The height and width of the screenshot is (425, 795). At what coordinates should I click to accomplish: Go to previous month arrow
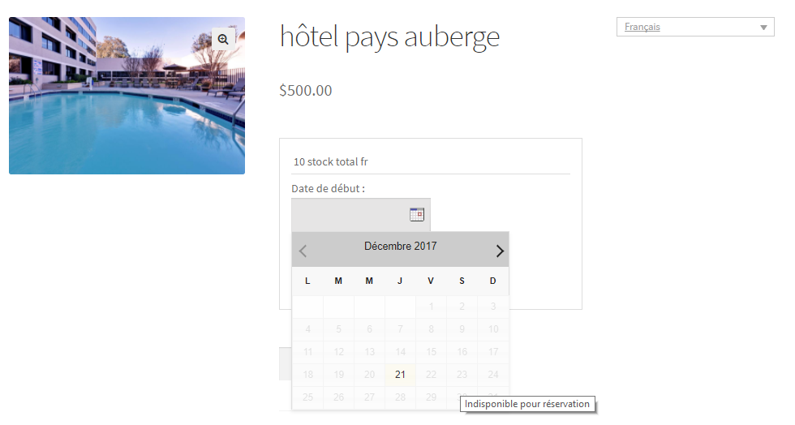point(303,251)
